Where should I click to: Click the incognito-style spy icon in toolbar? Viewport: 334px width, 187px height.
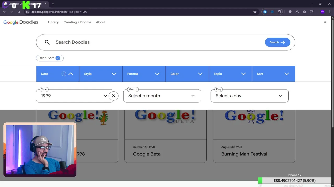pyautogui.click(x=290, y=12)
